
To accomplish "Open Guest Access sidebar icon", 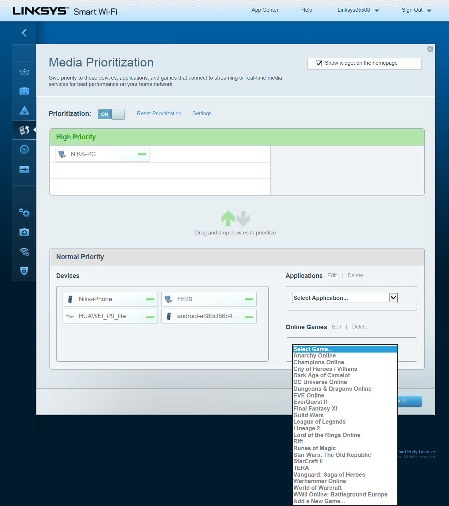I will point(24,91).
